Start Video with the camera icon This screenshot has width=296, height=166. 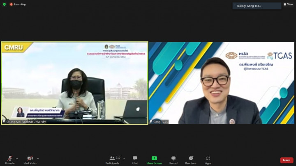click(30, 160)
